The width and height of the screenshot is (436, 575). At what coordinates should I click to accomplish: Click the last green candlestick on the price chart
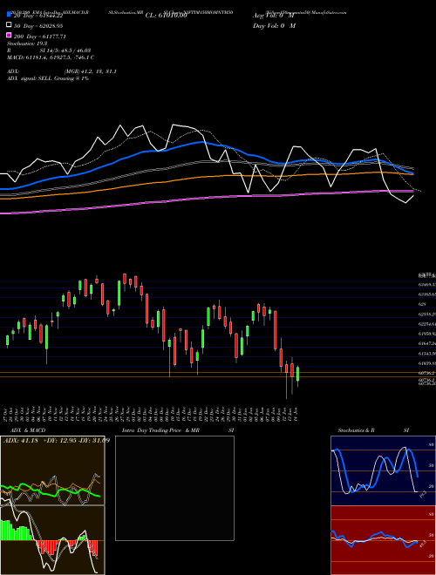tap(297, 374)
